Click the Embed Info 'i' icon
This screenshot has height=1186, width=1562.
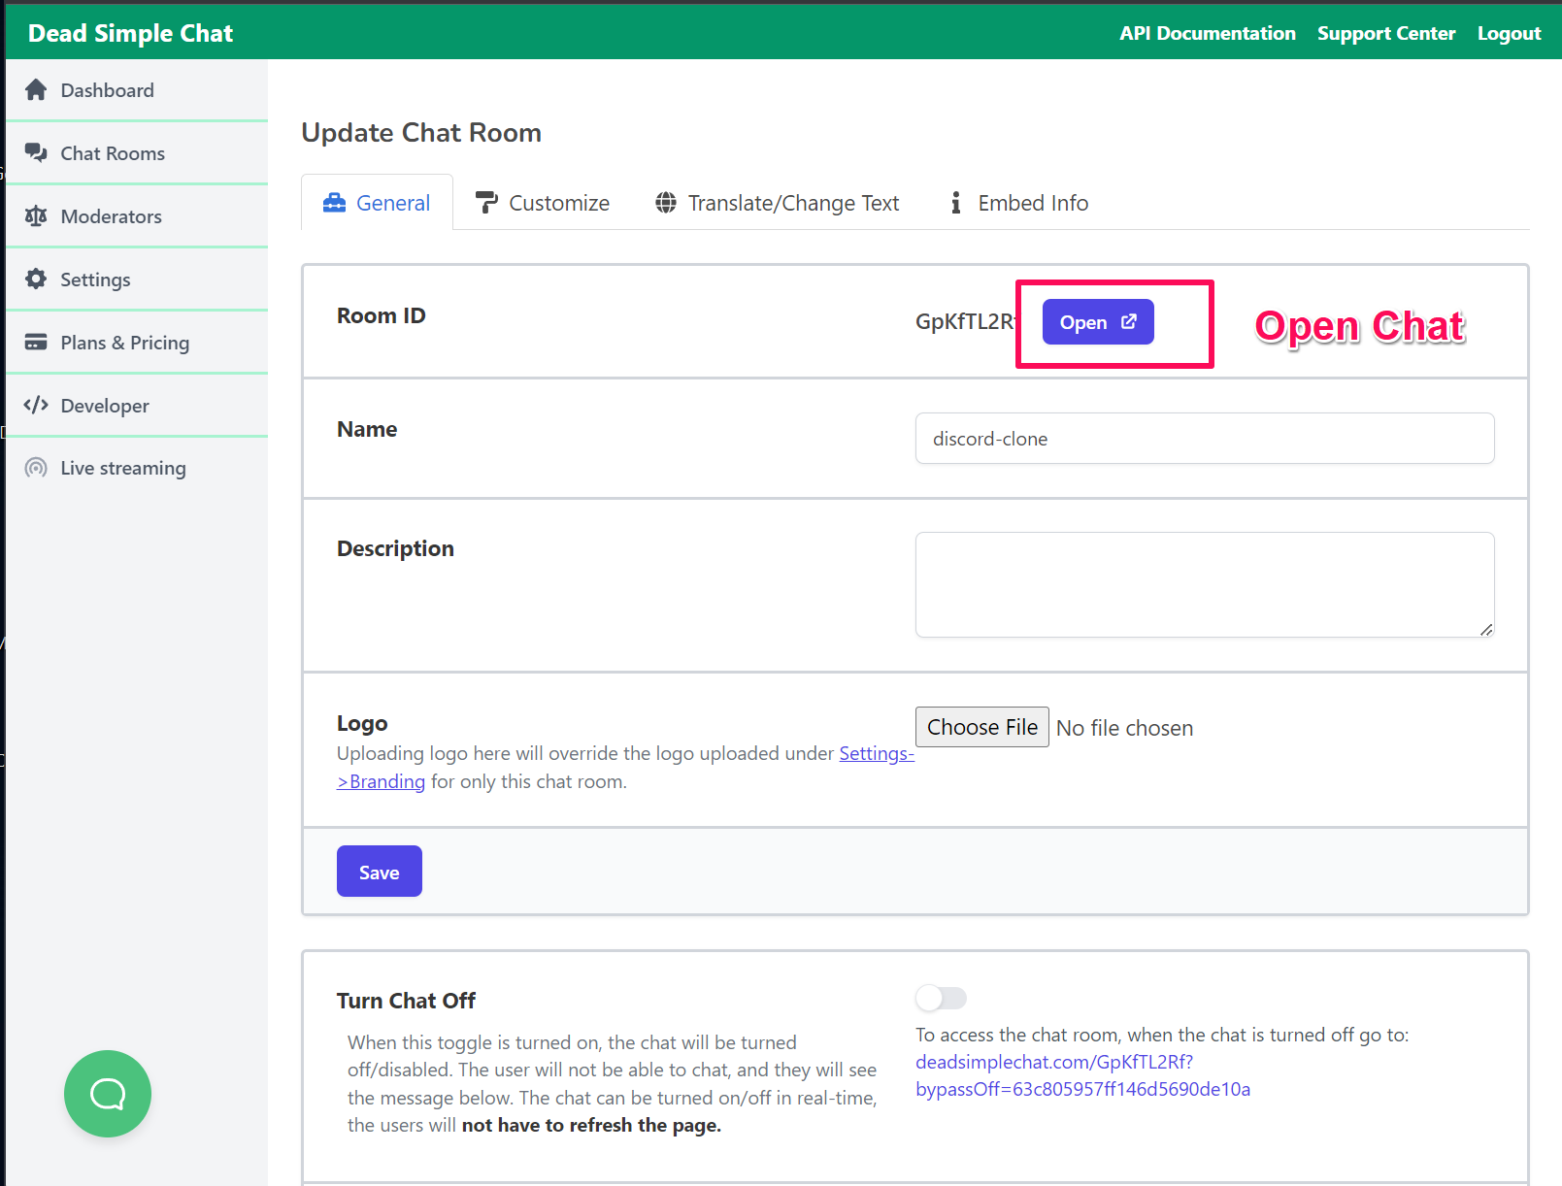pos(956,203)
